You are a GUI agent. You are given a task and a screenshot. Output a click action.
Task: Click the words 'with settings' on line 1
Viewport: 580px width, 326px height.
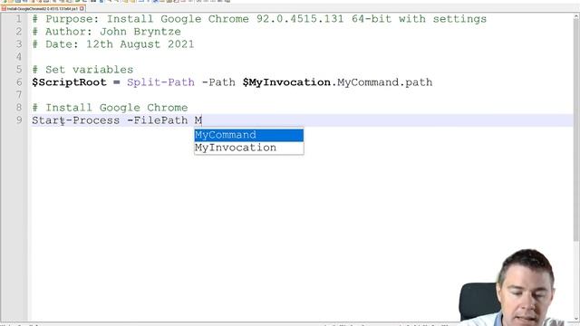click(x=443, y=19)
